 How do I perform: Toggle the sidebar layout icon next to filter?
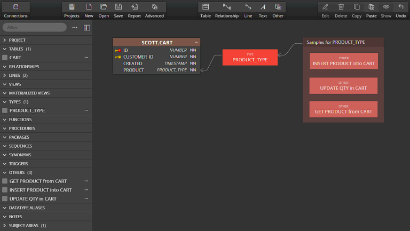click(x=87, y=27)
